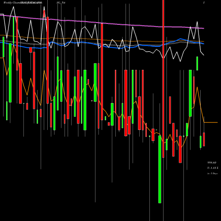Click the "SG_N4" symbol label
Image resolution: width=221 pixels, height=221 pixels.
point(61,3)
